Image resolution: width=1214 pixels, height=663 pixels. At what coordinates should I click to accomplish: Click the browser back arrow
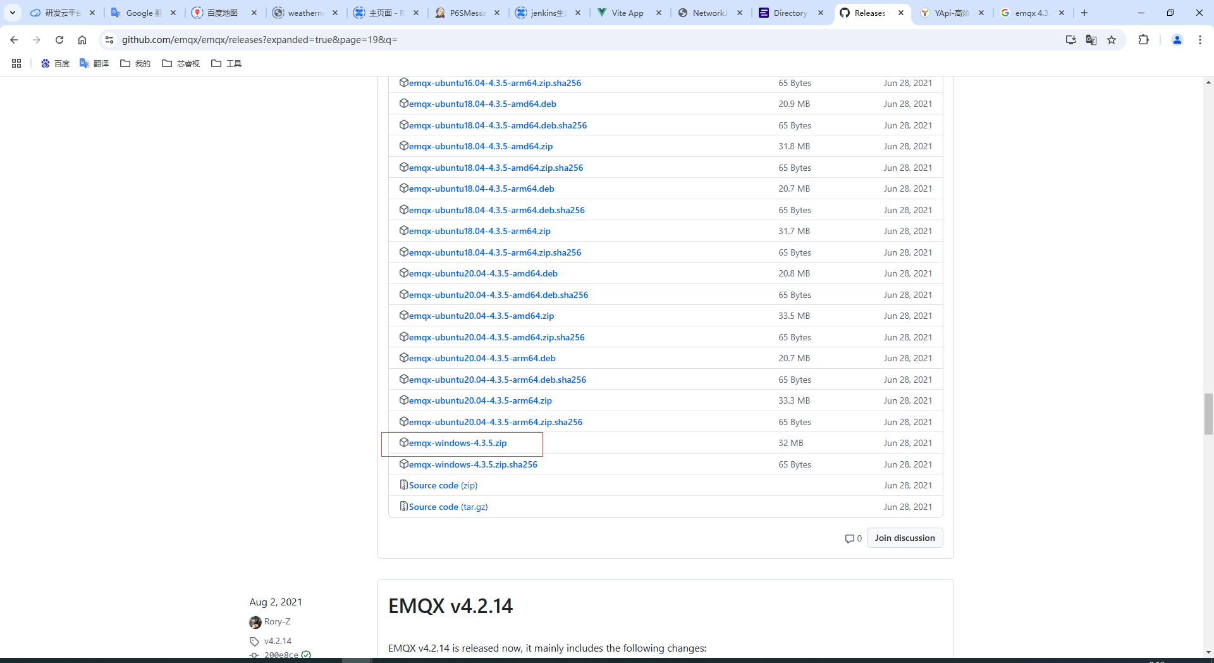[x=14, y=40]
